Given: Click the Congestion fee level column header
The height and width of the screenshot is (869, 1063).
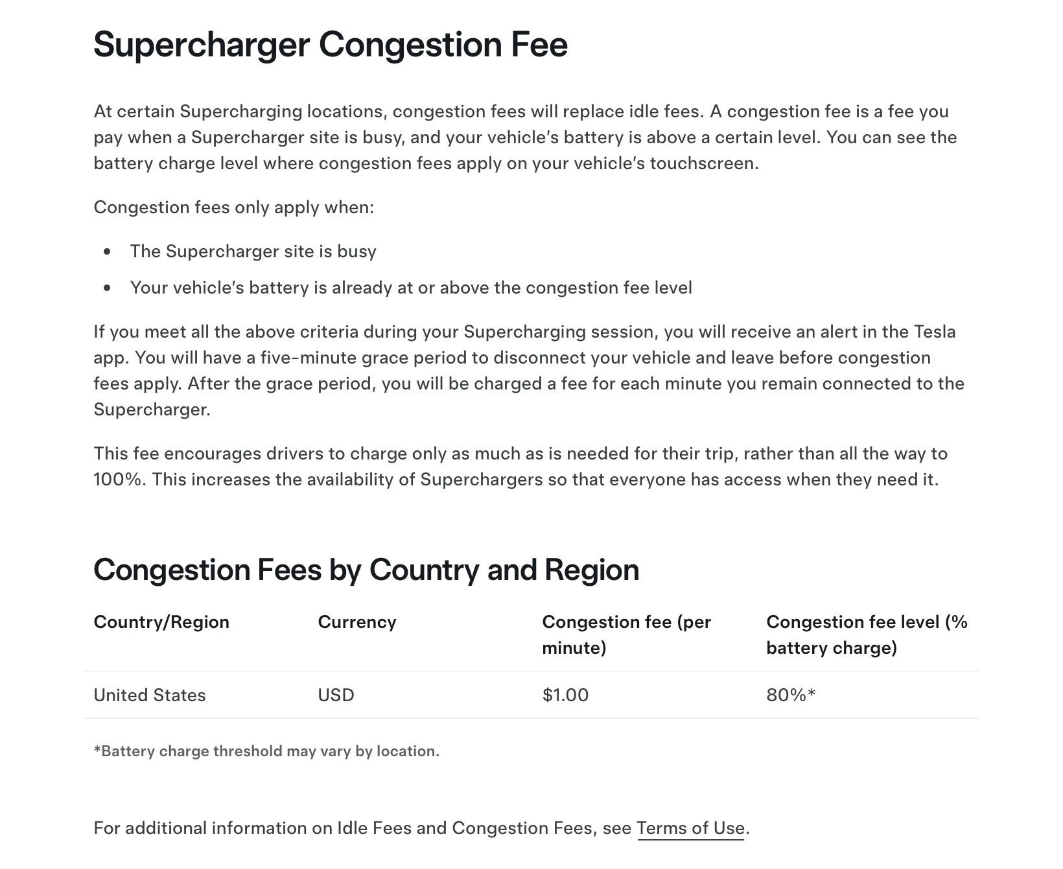Looking at the screenshot, I should (866, 634).
